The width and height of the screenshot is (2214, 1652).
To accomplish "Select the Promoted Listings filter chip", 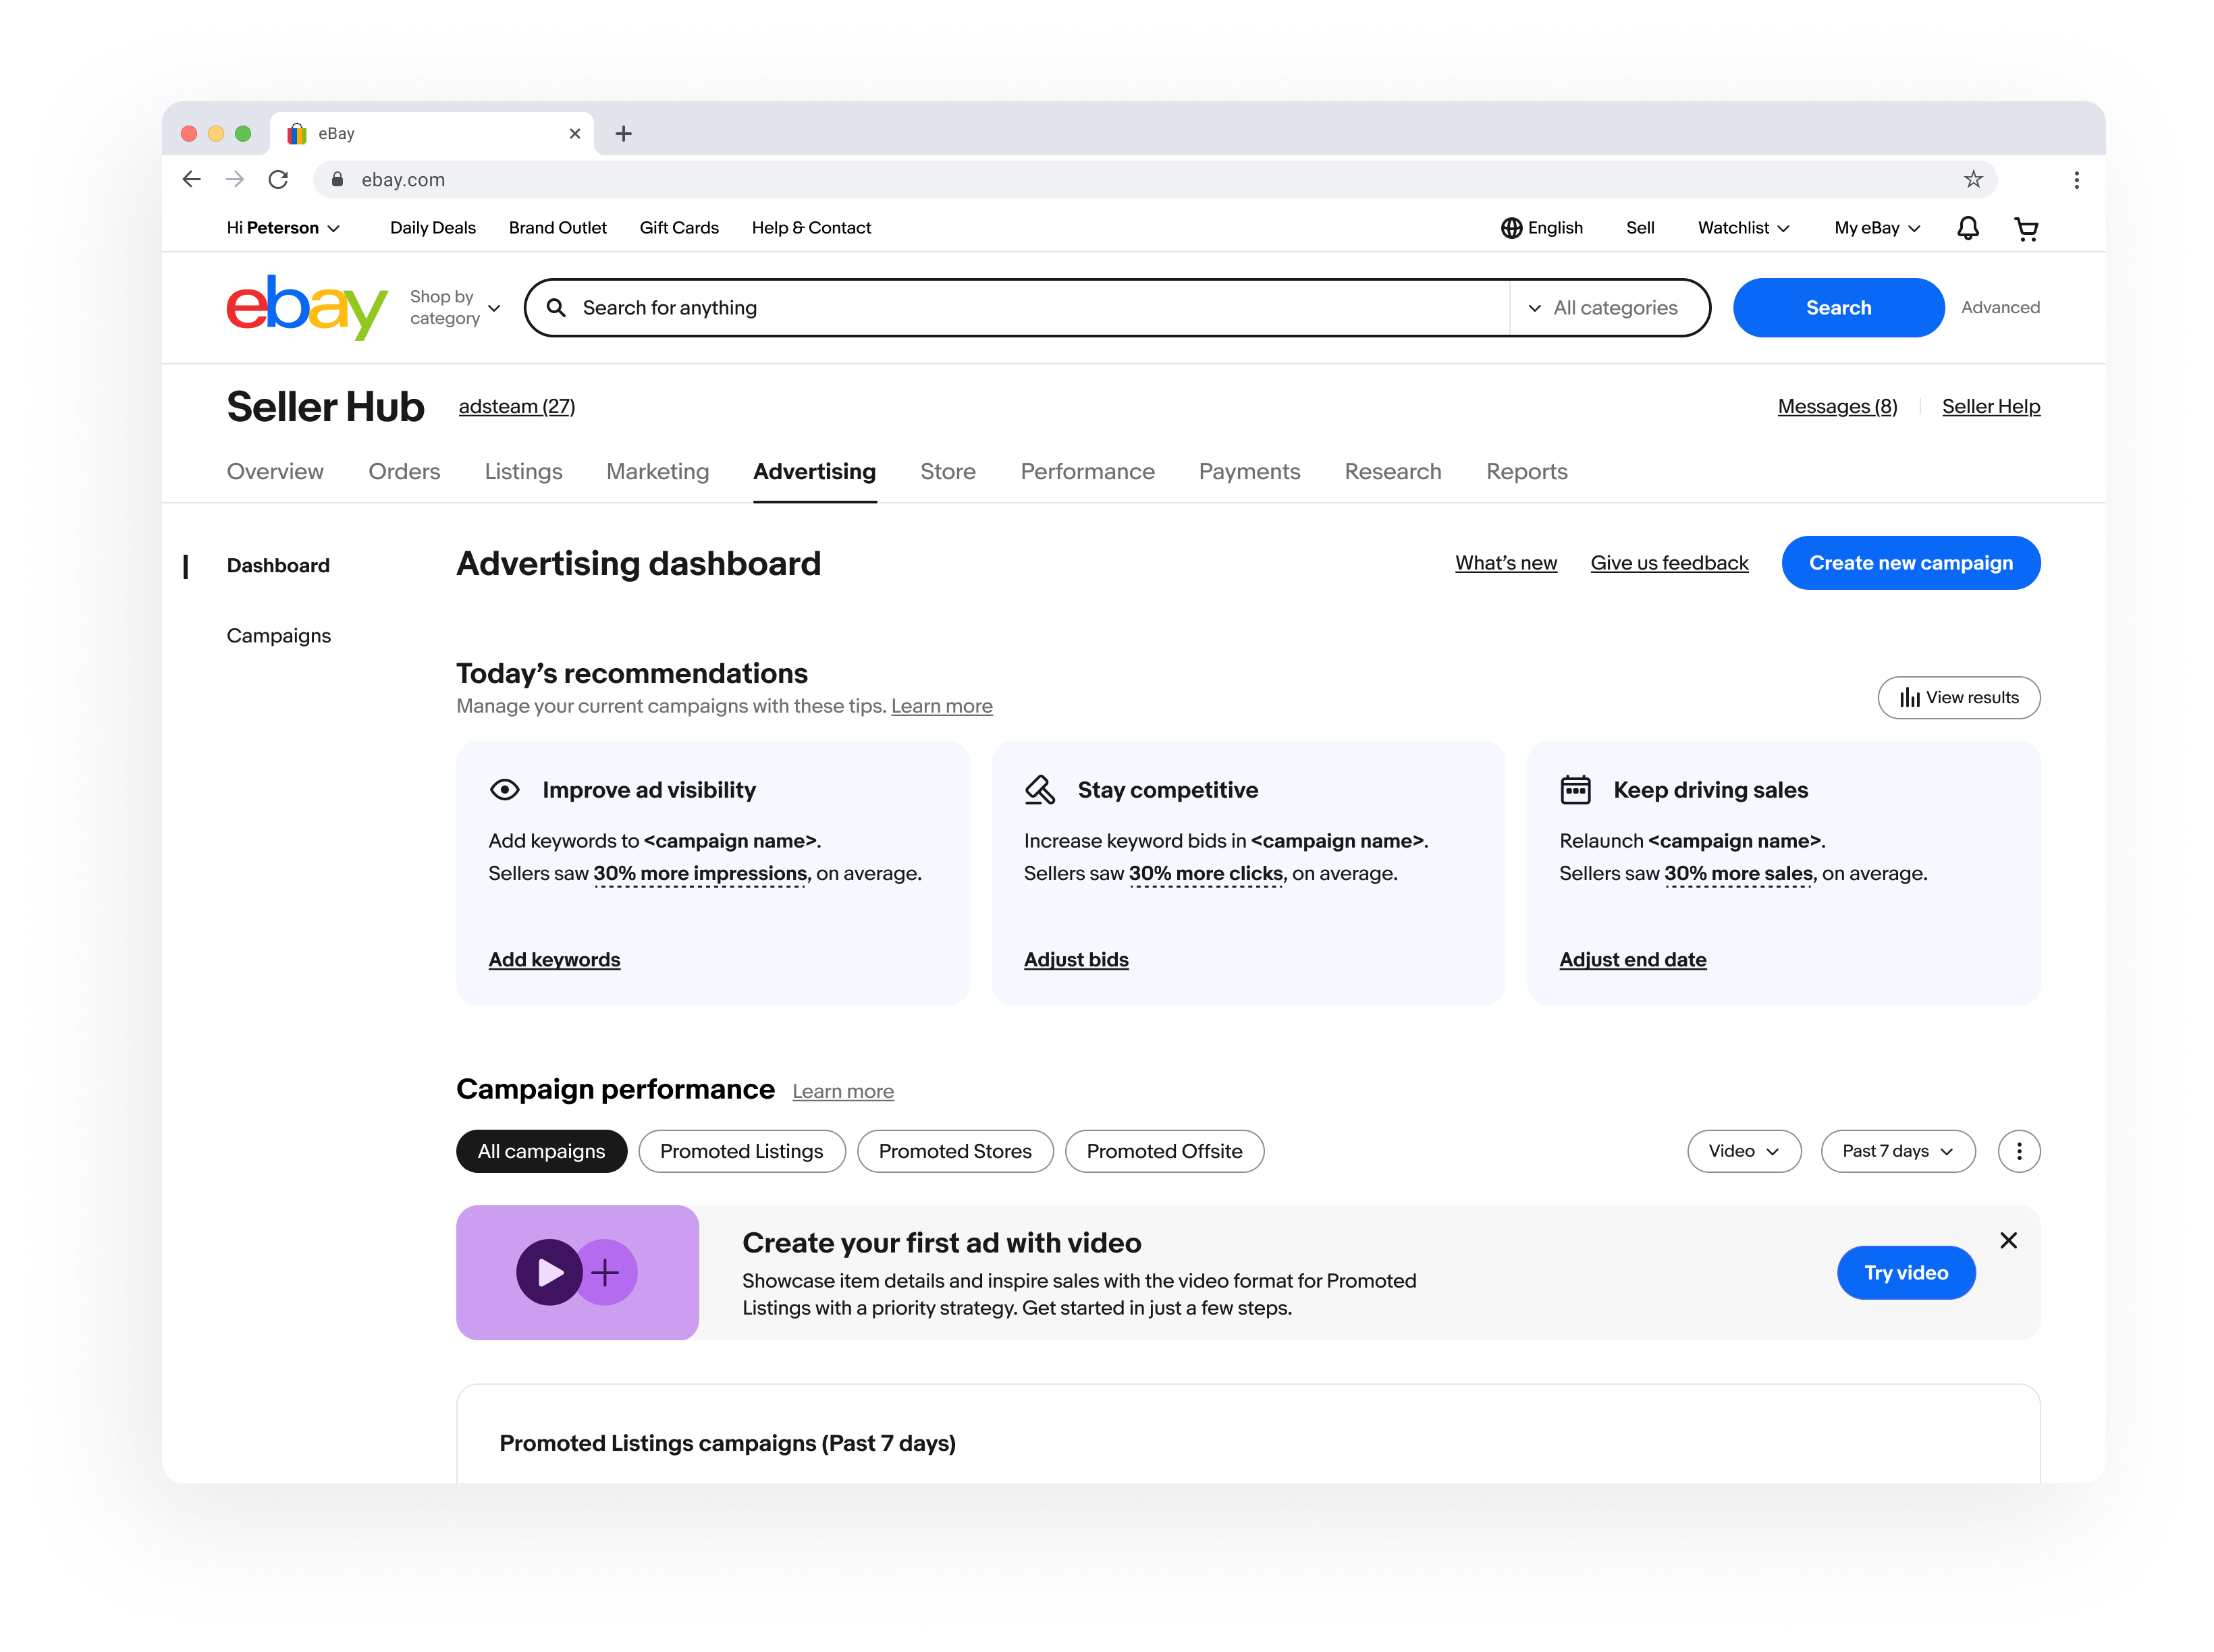I will pos(741,1151).
